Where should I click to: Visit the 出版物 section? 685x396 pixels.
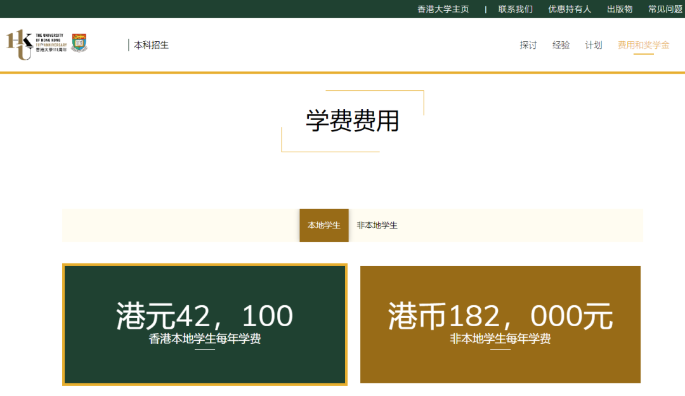click(618, 9)
